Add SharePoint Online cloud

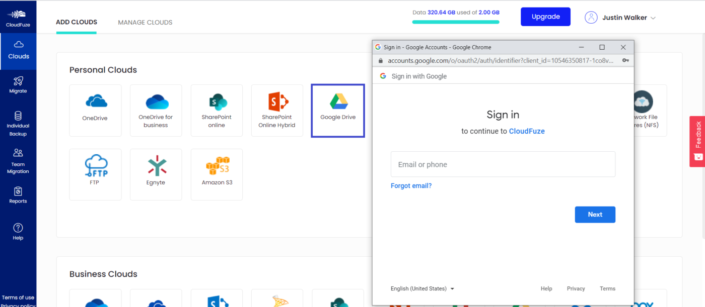click(x=217, y=110)
